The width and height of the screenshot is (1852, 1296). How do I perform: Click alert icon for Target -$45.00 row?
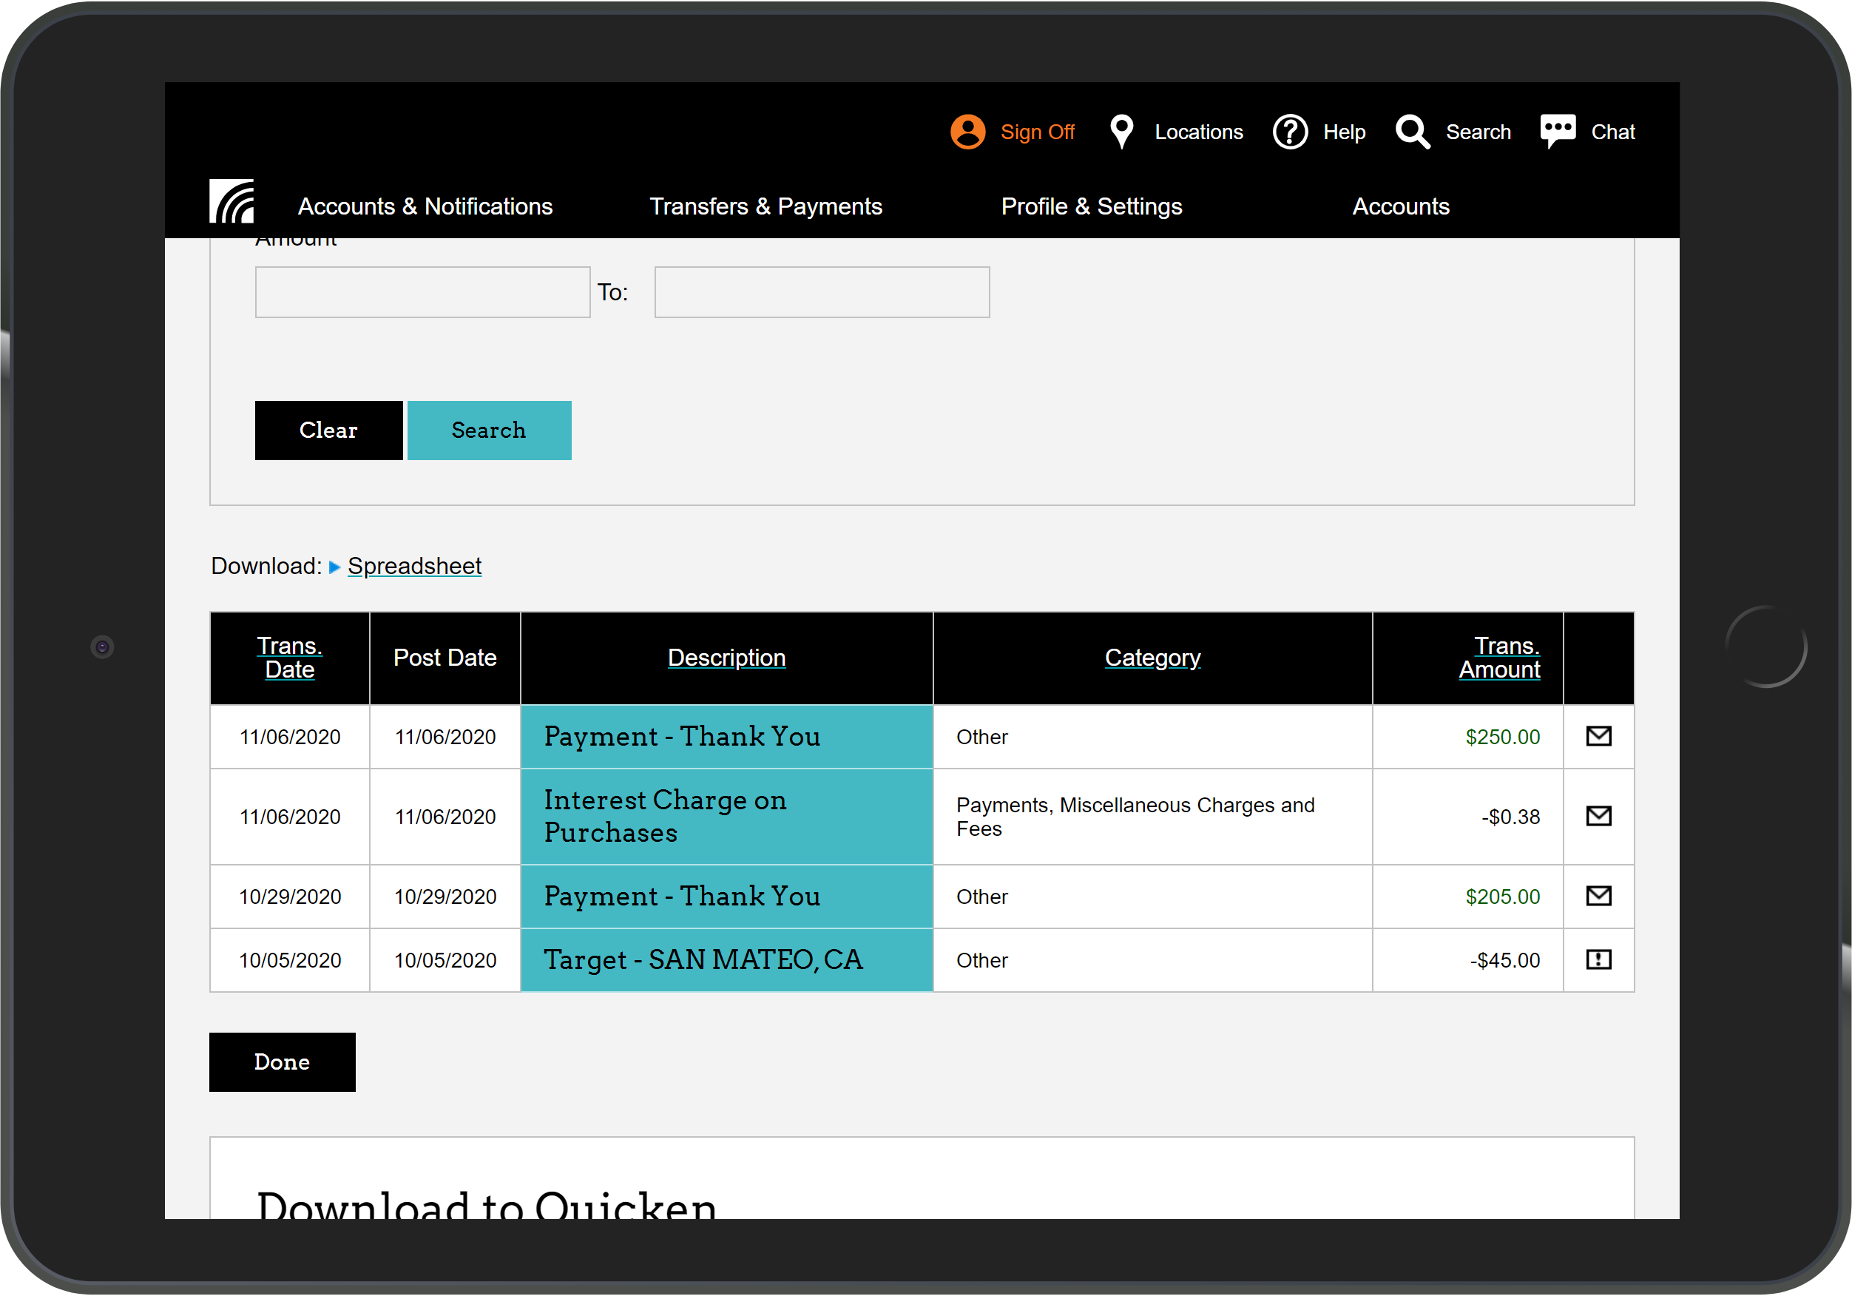click(x=1599, y=959)
